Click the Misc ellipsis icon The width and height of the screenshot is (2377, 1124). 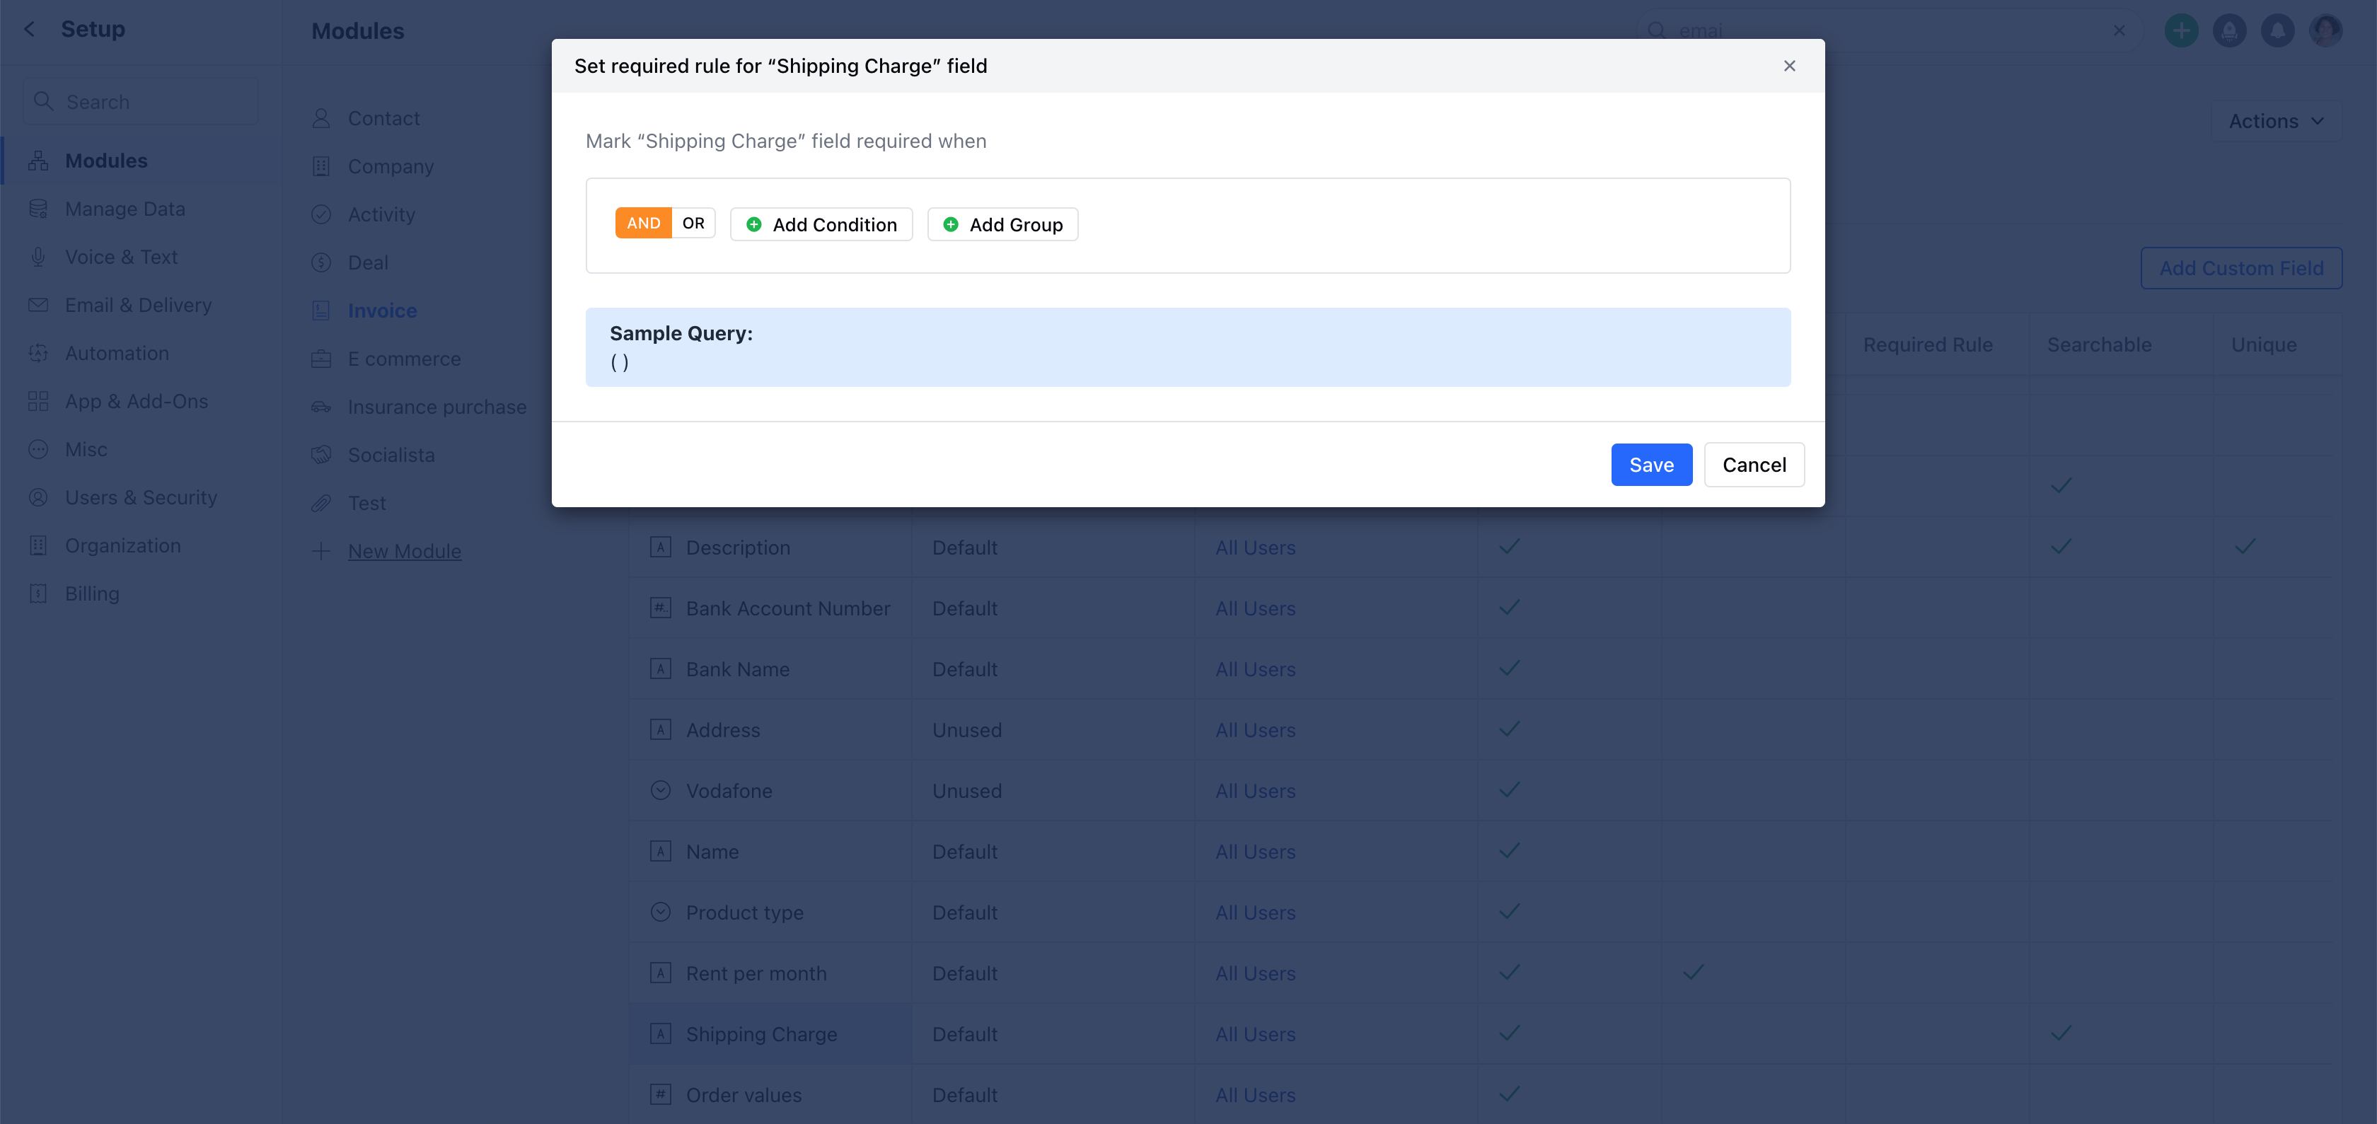point(37,448)
